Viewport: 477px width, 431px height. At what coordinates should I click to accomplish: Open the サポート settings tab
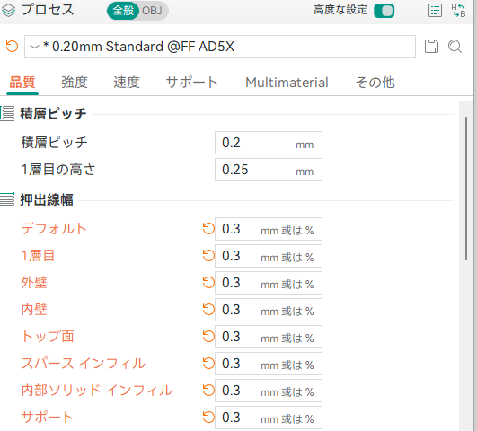191,83
